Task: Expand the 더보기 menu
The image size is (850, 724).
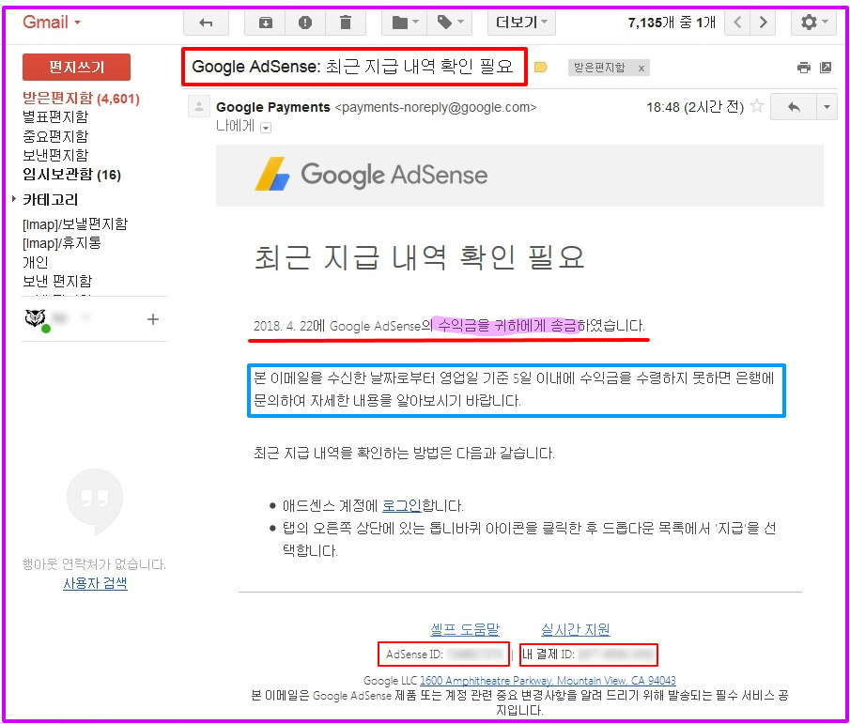Action: tap(521, 23)
